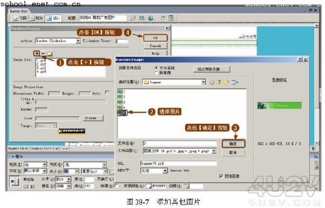Image resolution: width=325 pixels, height=208 pixels.
Task: Collapse the Properties panel arrow
Action: [x=13, y=156]
